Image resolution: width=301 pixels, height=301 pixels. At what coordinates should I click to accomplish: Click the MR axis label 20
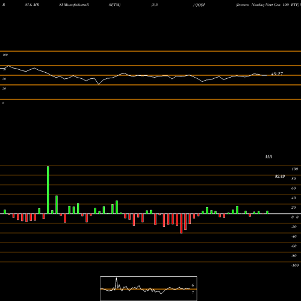coord(294,208)
